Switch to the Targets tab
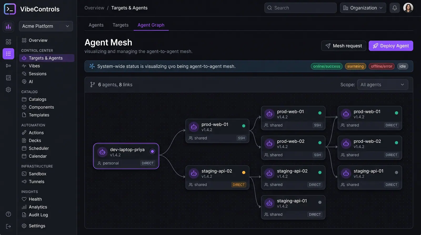The height and width of the screenshot is (235, 421). point(121,25)
